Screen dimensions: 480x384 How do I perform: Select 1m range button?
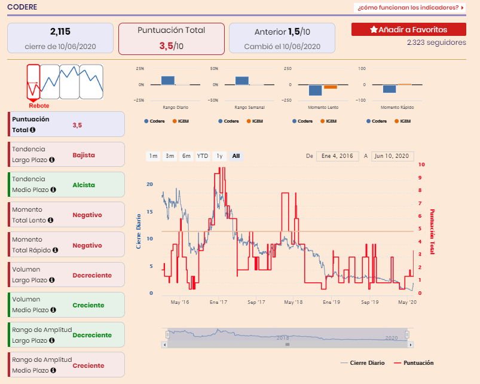154,156
